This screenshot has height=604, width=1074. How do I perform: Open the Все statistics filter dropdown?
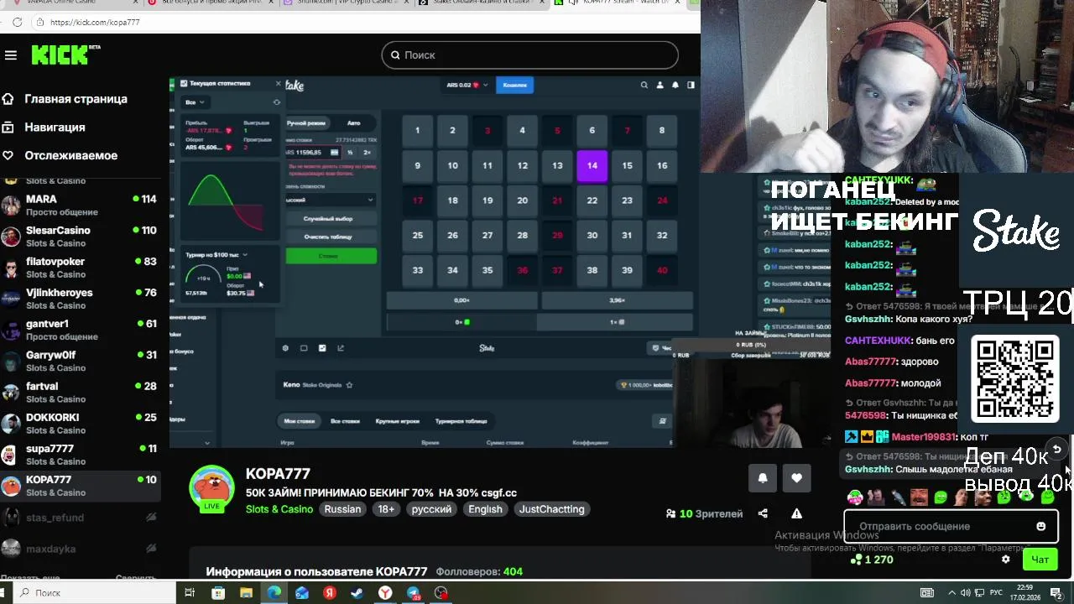(195, 102)
